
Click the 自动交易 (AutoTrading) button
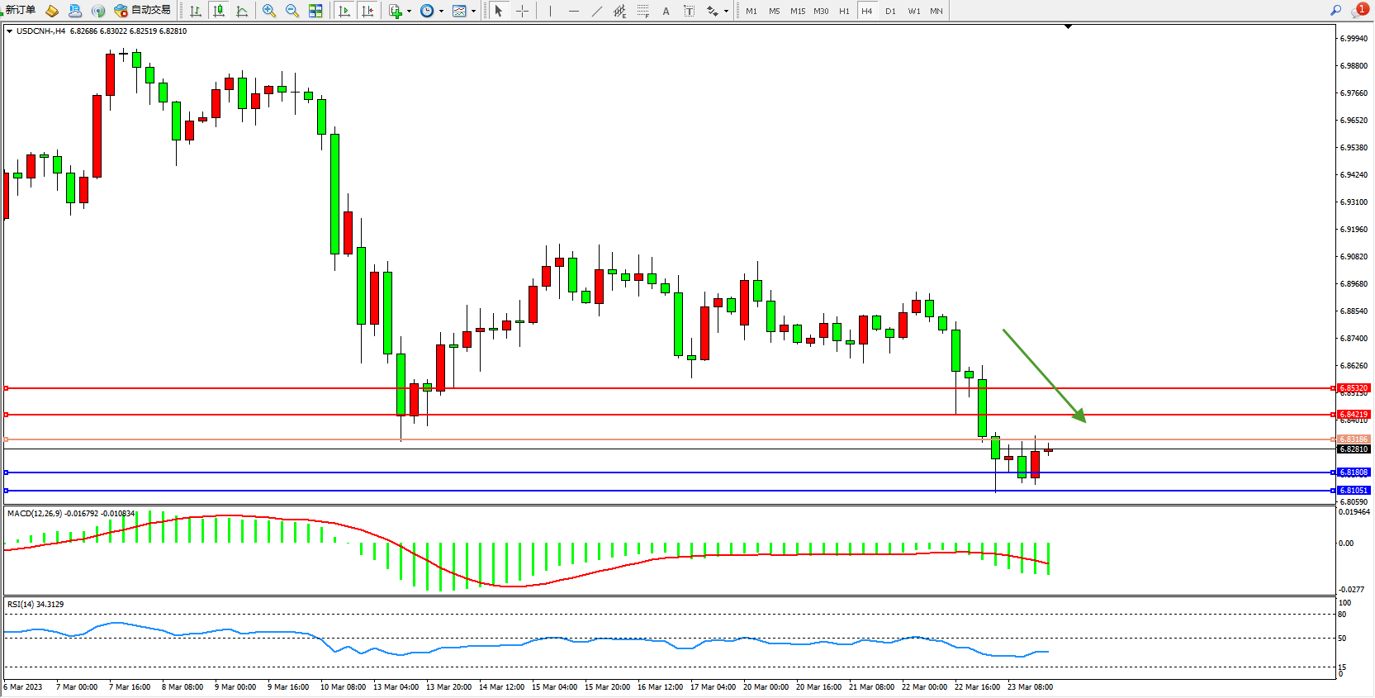[143, 10]
